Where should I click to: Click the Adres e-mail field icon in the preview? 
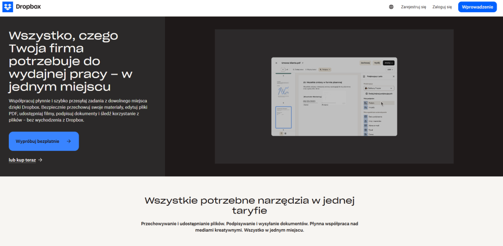tap(365, 125)
